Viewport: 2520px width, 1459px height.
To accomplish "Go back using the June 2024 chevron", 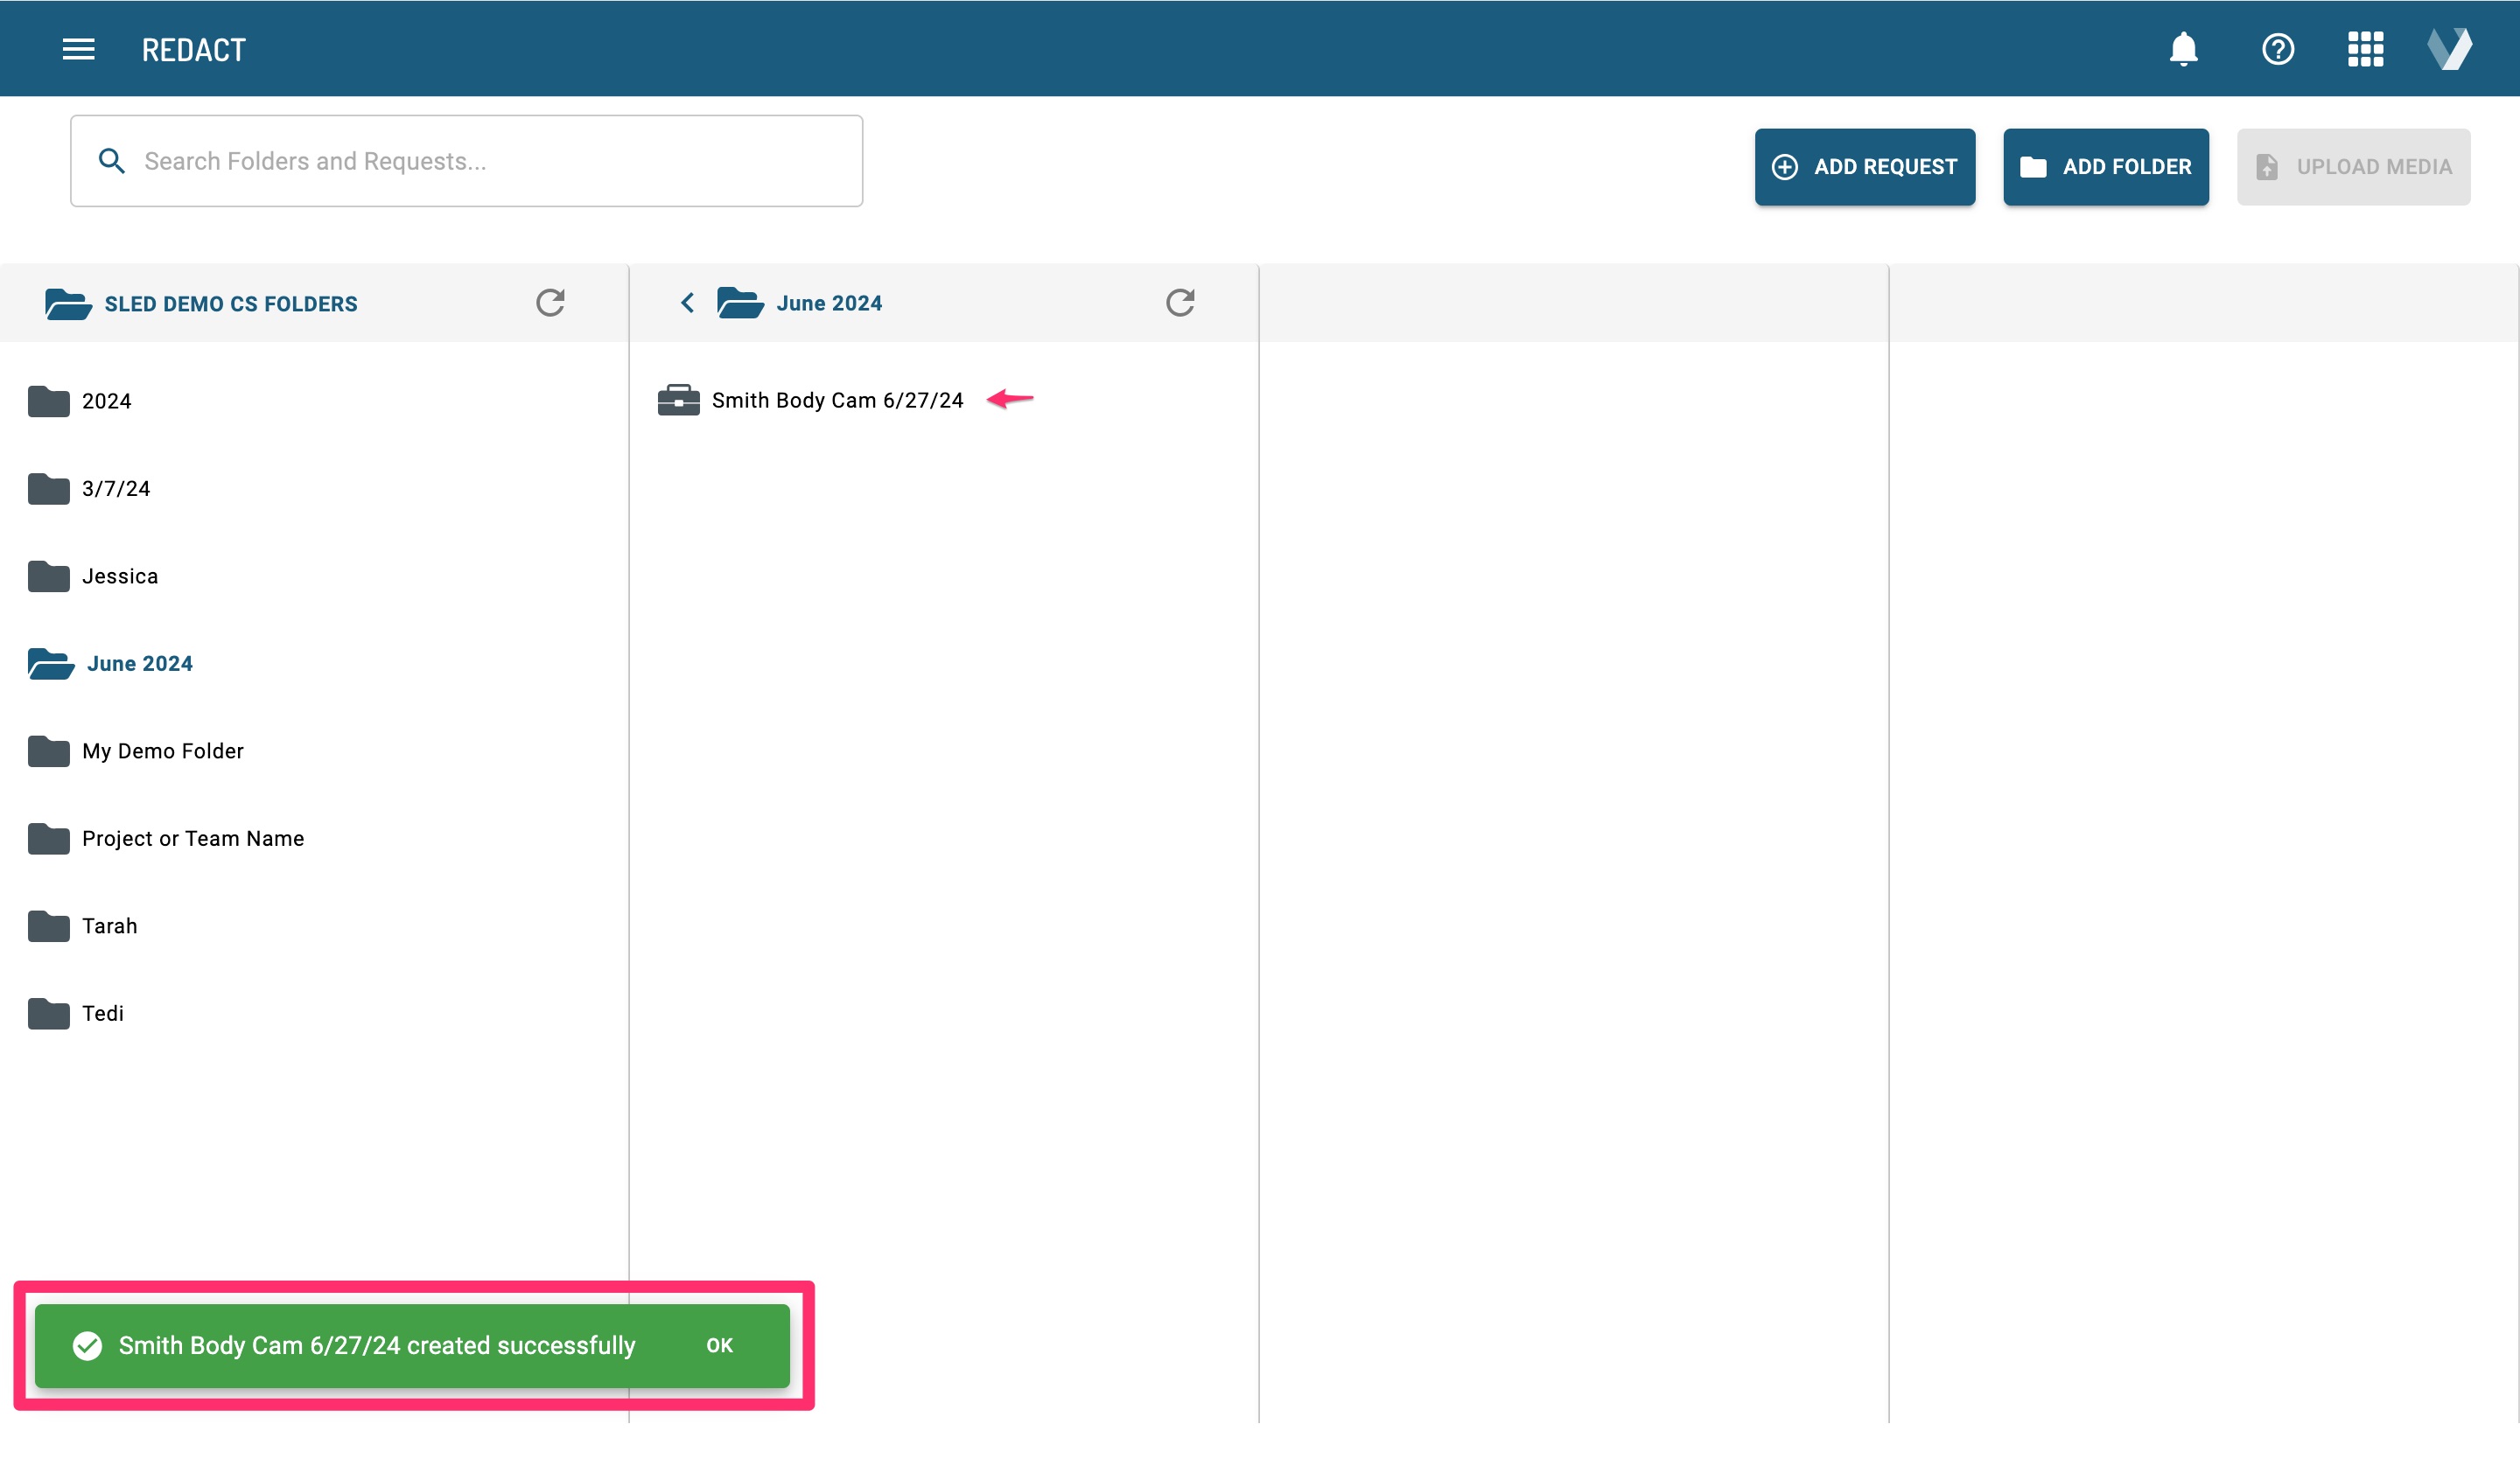I will click(x=687, y=303).
